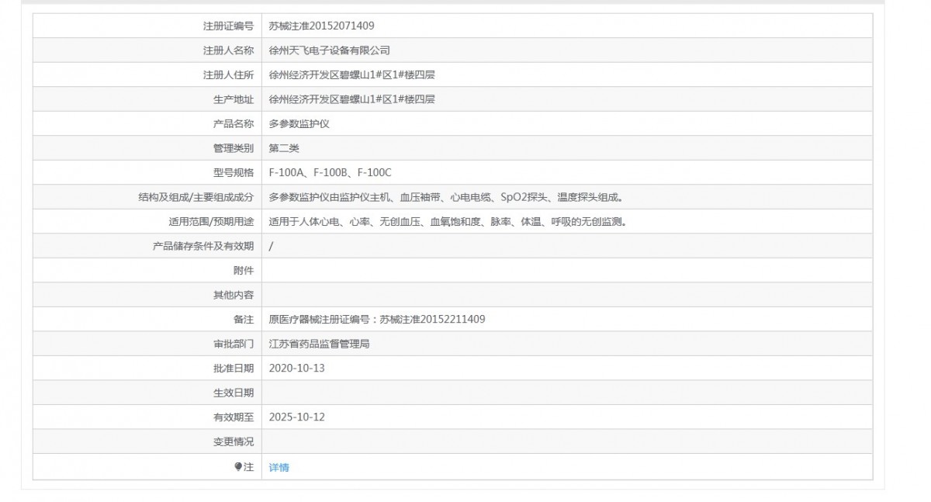Click the 生产地址 label
931x502 pixels.
tap(234, 99)
